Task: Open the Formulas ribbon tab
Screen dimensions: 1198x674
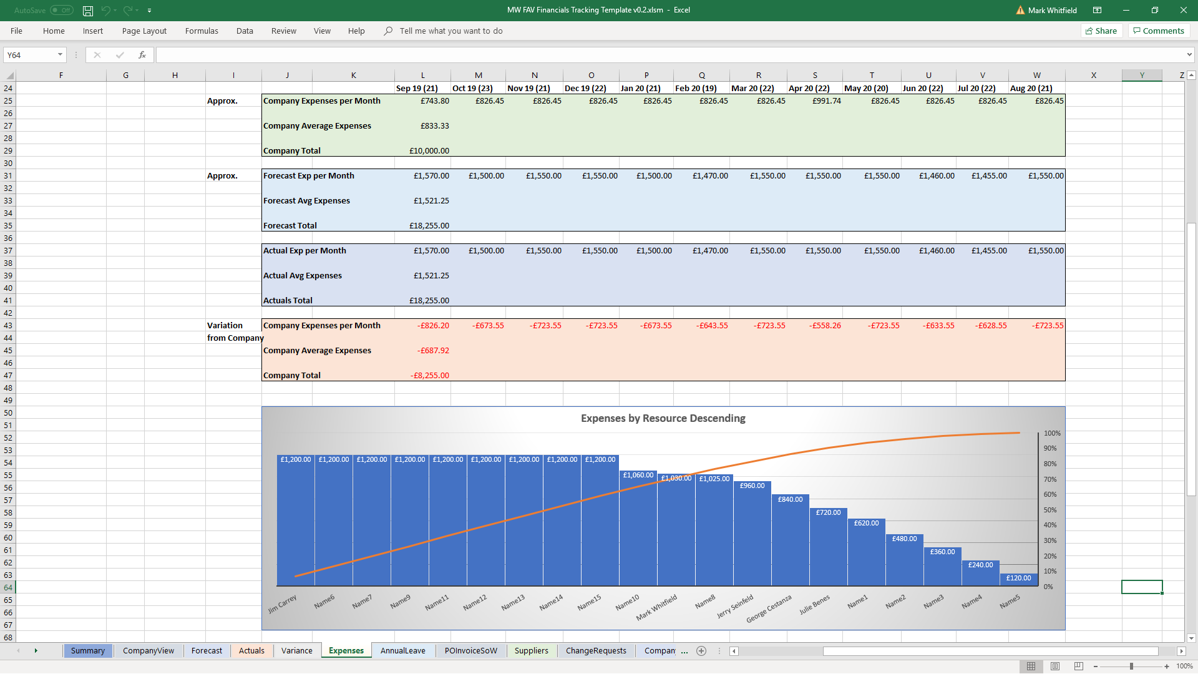Action: 202,31
